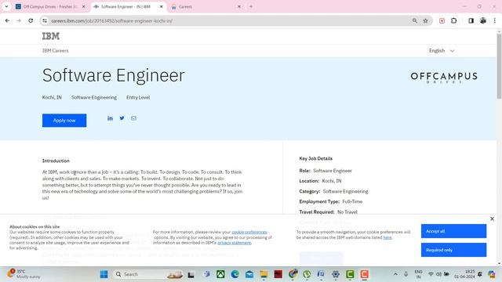This screenshot has width=502, height=282.
Task: Click the taskbar Search box
Action: click(x=148, y=274)
